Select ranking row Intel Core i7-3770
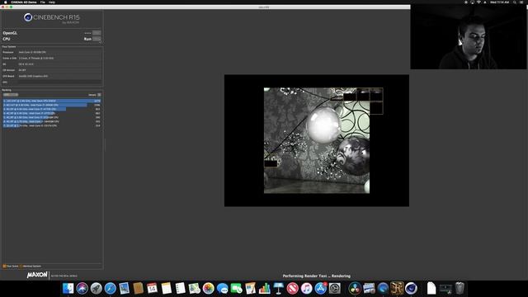528x297 pixels. (52, 113)
